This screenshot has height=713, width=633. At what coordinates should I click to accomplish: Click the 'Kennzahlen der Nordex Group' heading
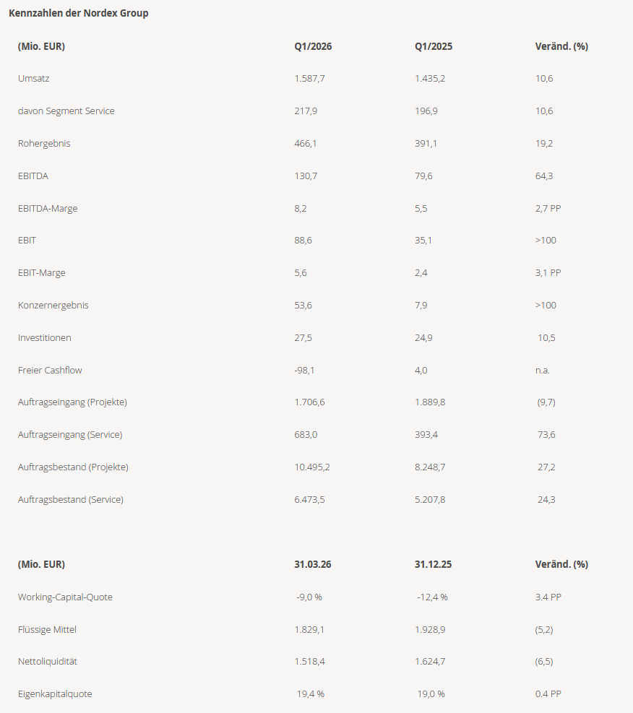(79, 13)
